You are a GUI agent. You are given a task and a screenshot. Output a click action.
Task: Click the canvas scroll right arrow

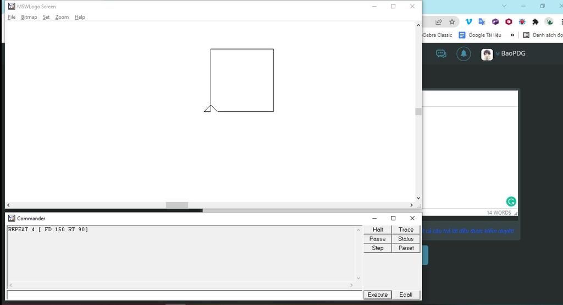411,205
